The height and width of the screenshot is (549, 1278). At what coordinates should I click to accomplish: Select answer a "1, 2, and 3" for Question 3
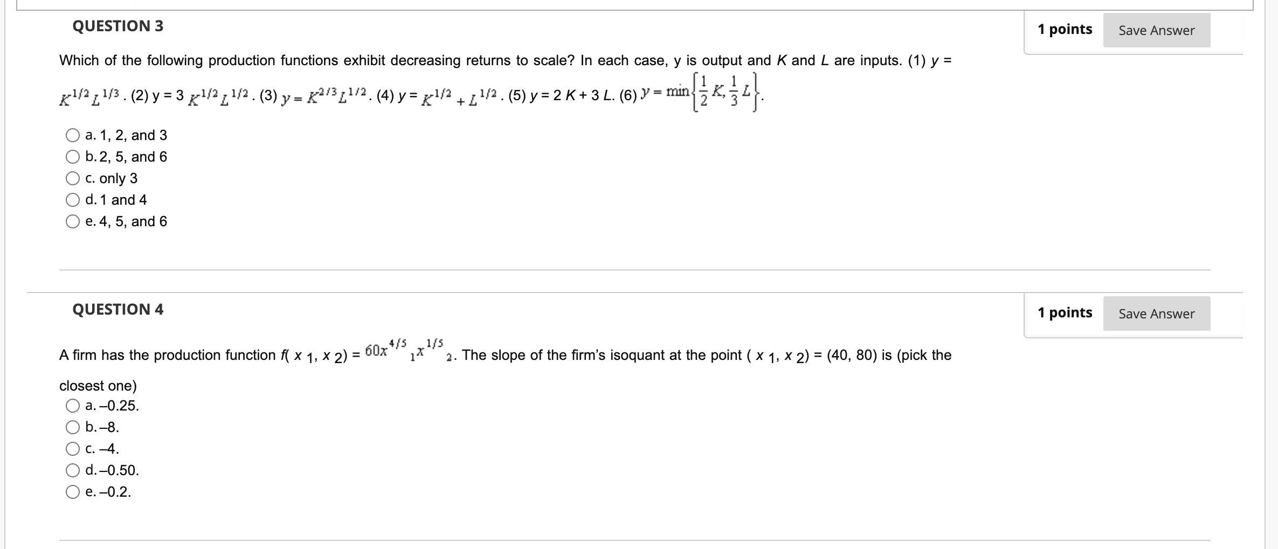click(x=73, y=135)
